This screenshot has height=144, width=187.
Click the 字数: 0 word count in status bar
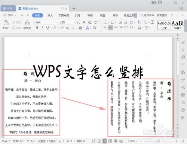(x=81, y=141)
